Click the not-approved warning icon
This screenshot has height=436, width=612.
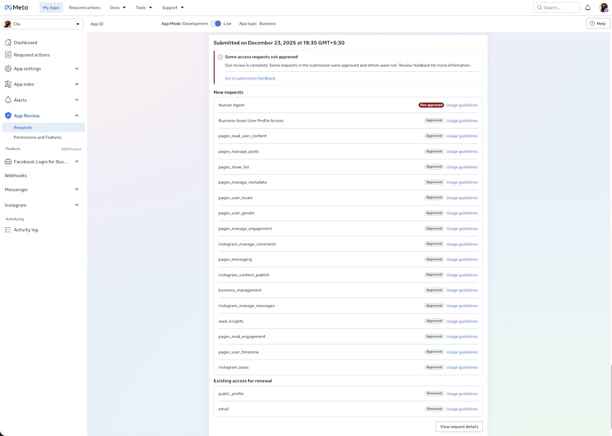pyautogui.click(x=220, y=57)
